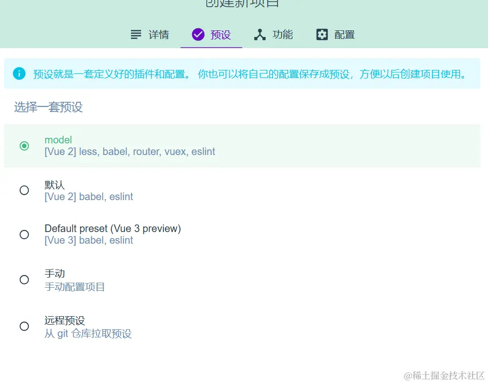Select the 默认 preset radio button
The width and height of the screenshot is (488, 384).
(x=24, y=190)
